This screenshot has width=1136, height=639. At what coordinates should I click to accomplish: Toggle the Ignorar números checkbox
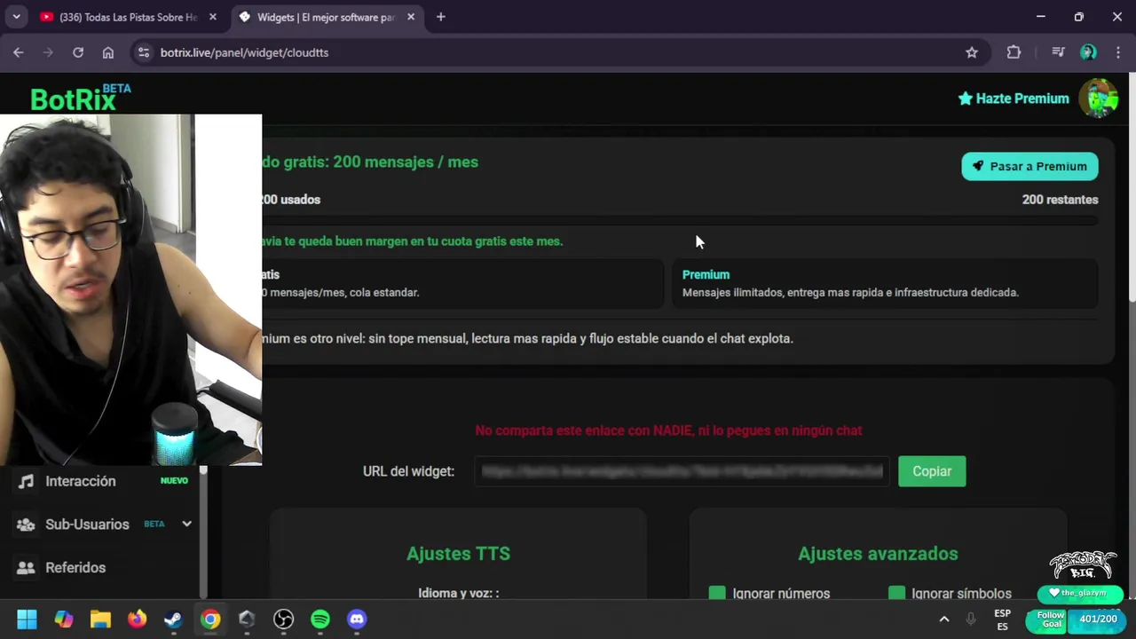coord(717,593)
